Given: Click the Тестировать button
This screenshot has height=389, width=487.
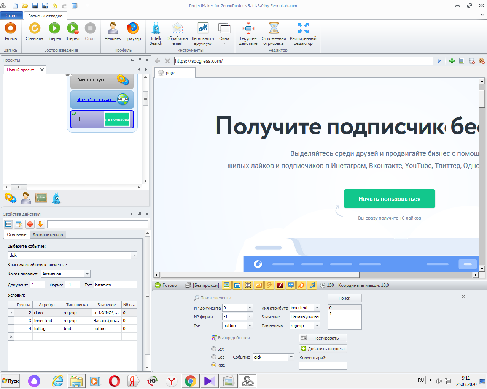Looking at the screenshot, I should coord(323,338).
